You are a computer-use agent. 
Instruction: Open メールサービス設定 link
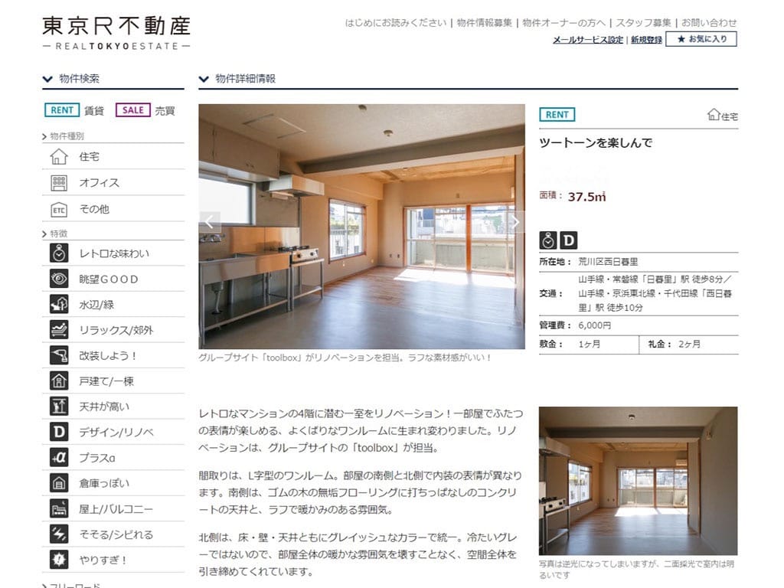click(588, 40)
